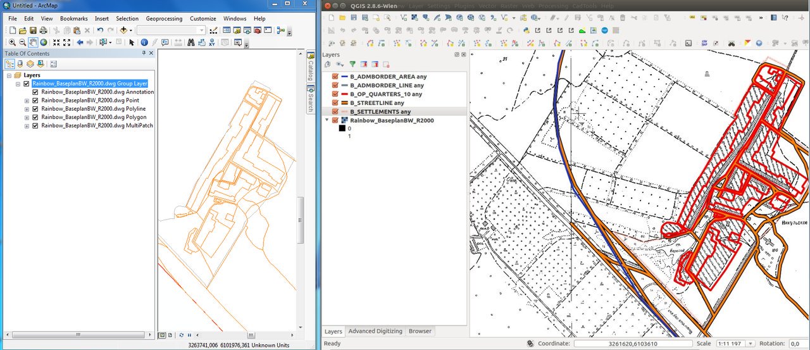The image size is (810, 350).
Task: Expand the dwg Point layer node
Action: (27, 101)
